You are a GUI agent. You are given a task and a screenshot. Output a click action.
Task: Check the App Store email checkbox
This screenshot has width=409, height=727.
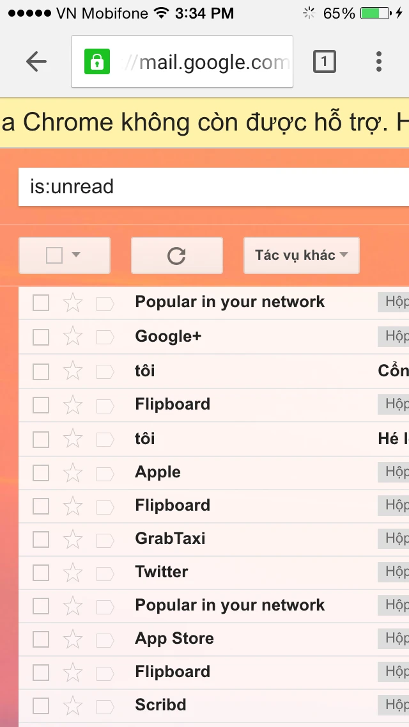click(x=41, y=640)
